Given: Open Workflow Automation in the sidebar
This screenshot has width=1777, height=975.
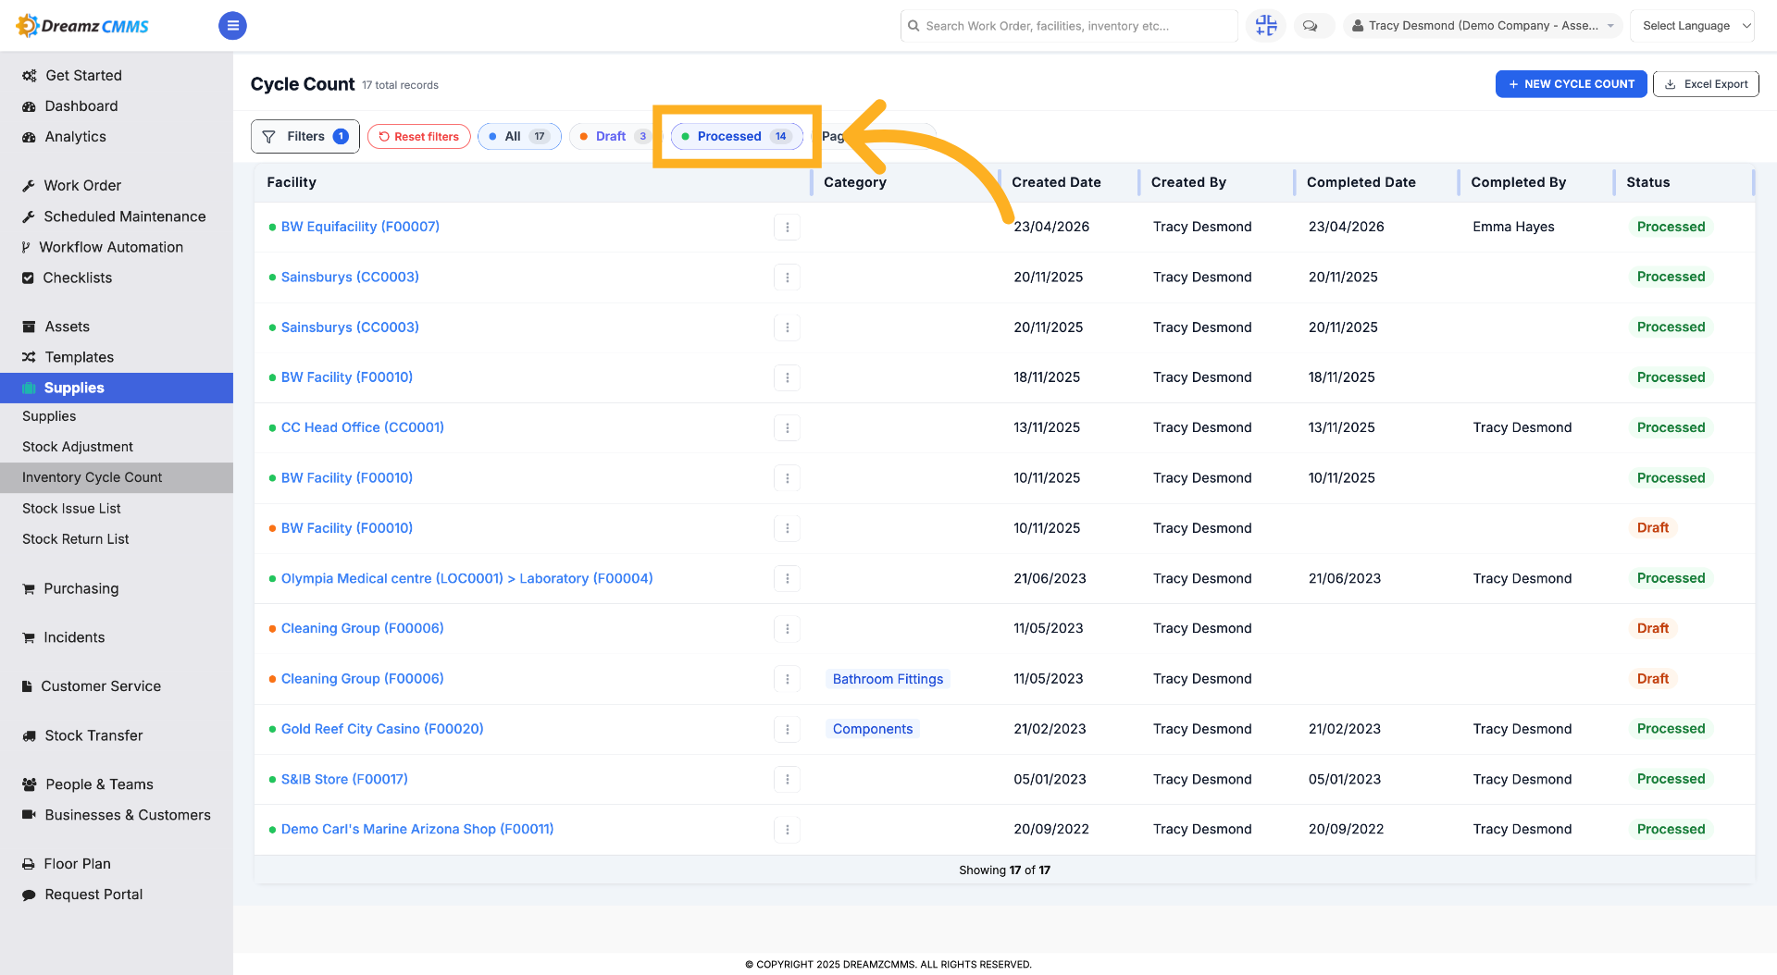Looking at the screenshot, I should tap(111, 247).
